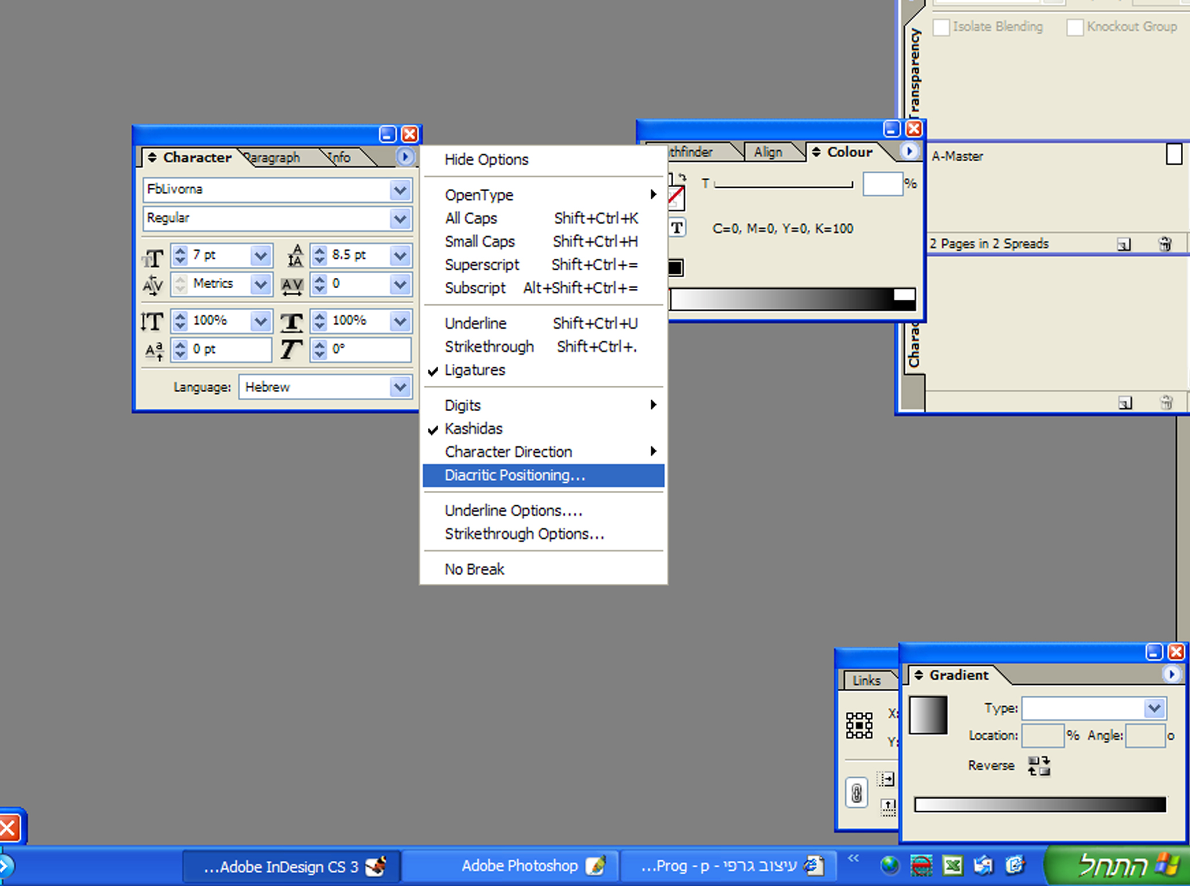This screenshot has width=1190, height=895.
Task: Switch to the Align tab
Action: [x=768, y=152]
